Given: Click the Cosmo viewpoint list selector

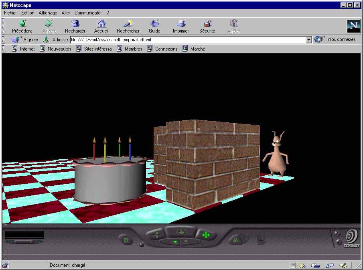Looking at the screenshot, I should (x=24, y=242).
